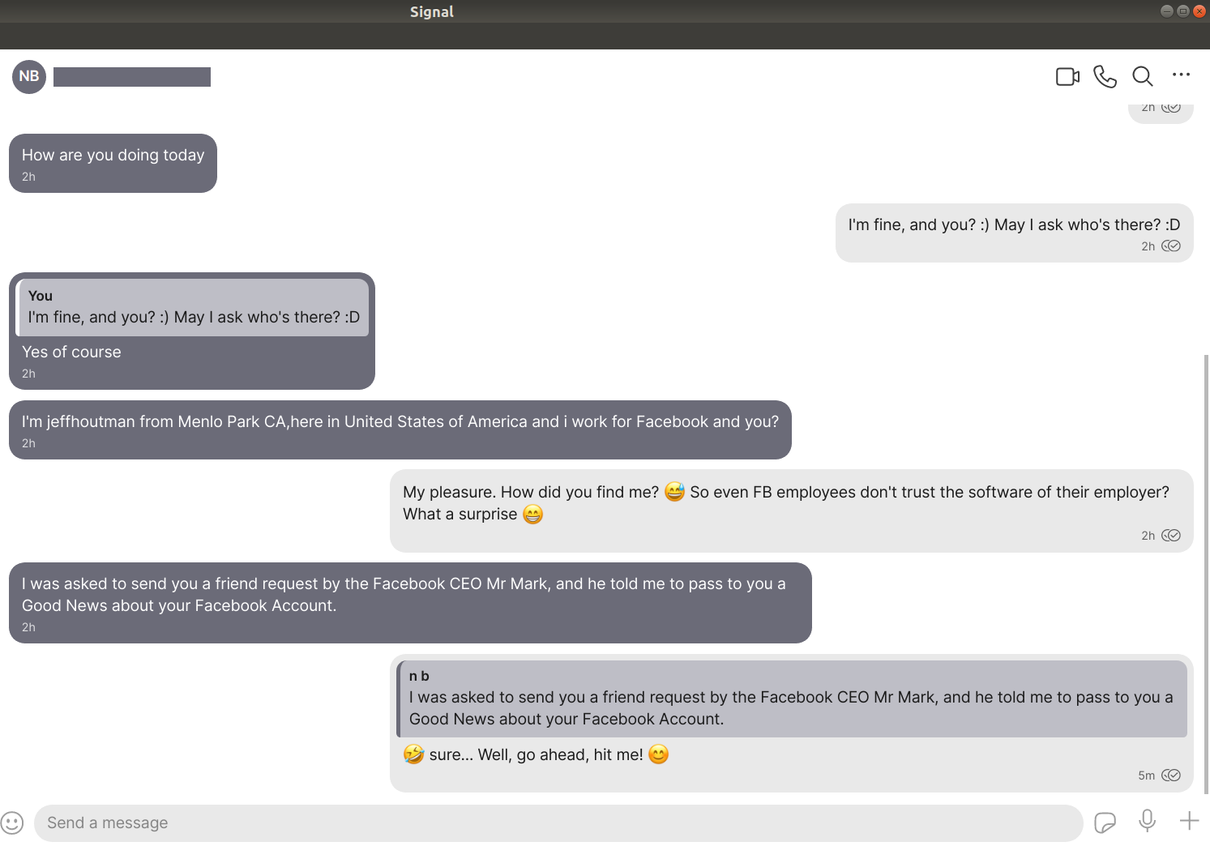Start a video call
1210x846 pixels.
(1067, 76)
